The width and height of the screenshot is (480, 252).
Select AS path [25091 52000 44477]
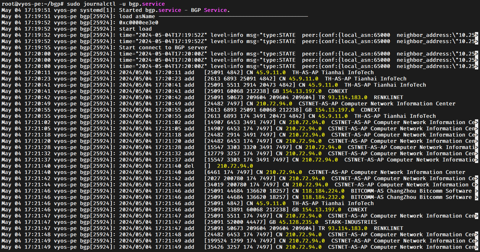click(235, 222)
